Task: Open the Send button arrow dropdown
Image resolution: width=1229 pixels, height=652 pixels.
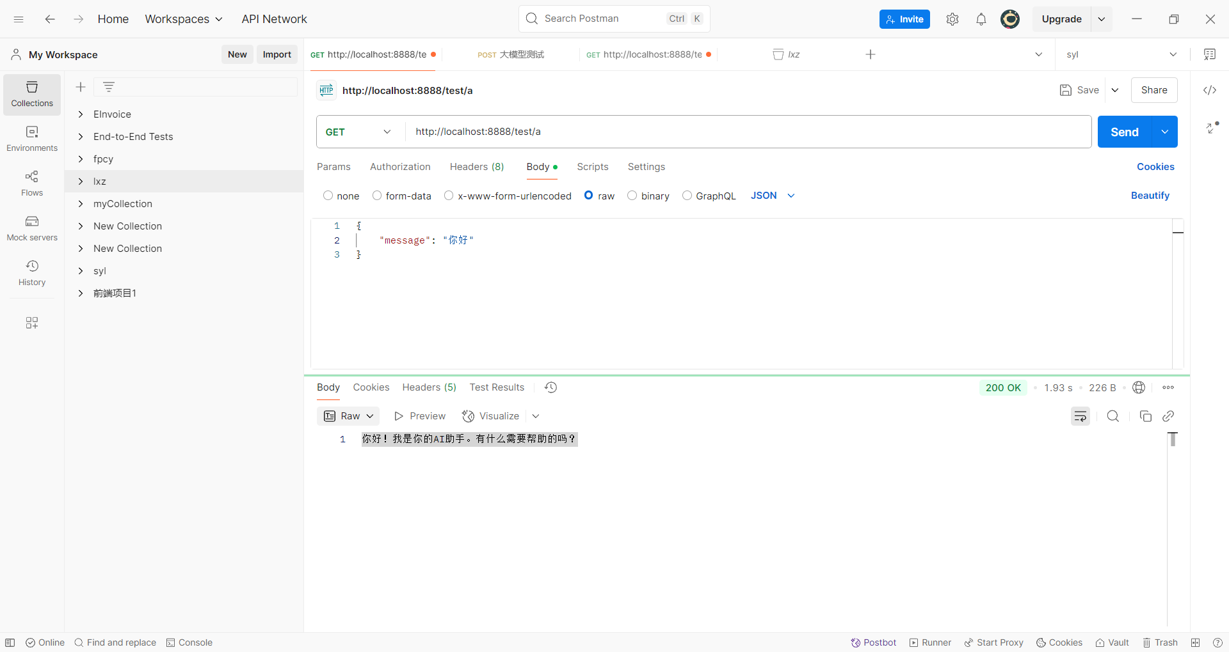Action: [1165, 132]
